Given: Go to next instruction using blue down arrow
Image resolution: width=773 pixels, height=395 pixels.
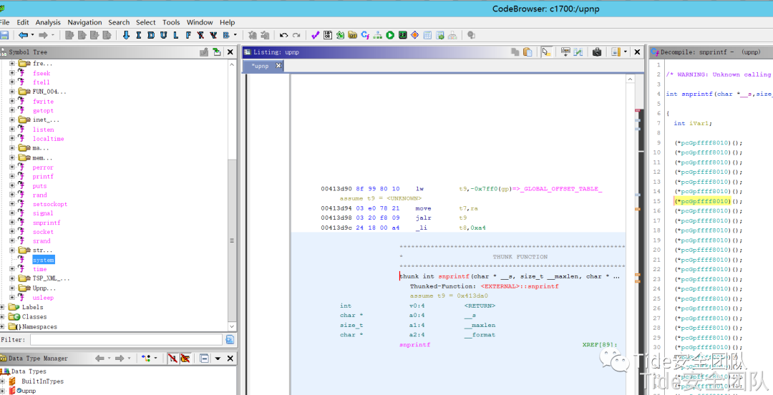Looking at the screenshot, I should (x=126, y=35).
